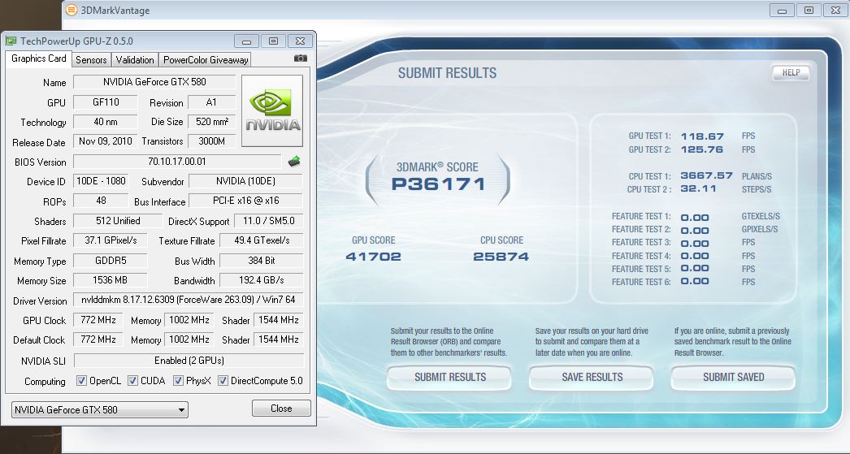Click the NVIDIA logo in GPU-Z
Image resolution: width=850 pixels, height=454 pixels.
pyautogui.click(x=272, y=111)
